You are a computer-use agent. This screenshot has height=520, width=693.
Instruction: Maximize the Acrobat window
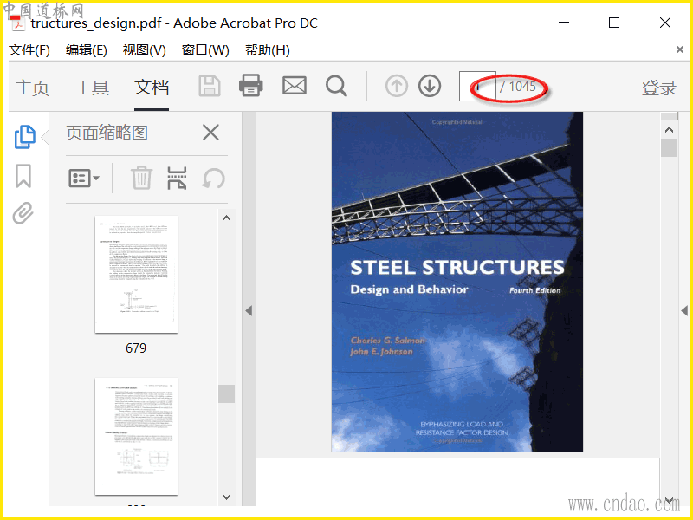[614, 23]
